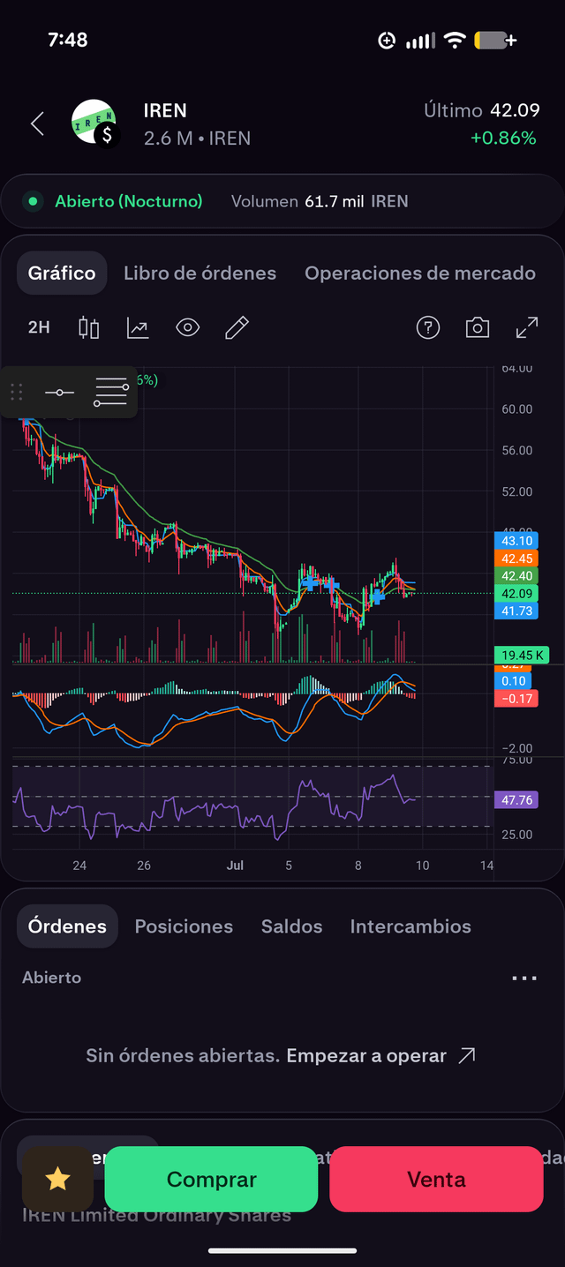Select the pencil drawing tool
The height and width of the screenshot is (1267, 565).
coord(237,328)
